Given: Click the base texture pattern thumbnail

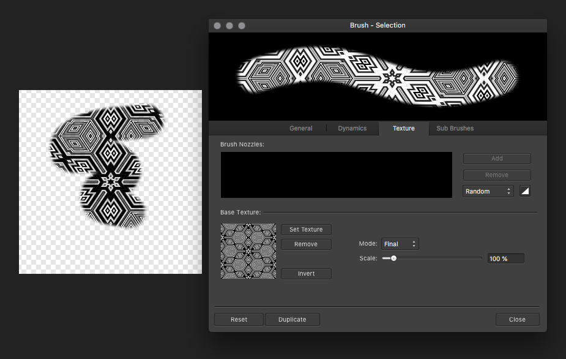Looking at the screenshot, I should point(248,251).
